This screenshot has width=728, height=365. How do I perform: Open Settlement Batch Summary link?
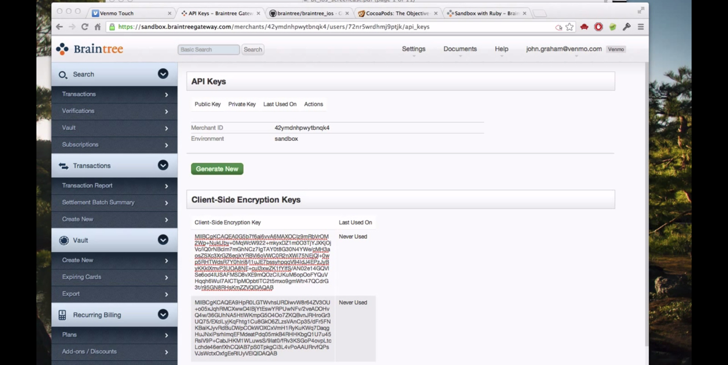point(115,202)
